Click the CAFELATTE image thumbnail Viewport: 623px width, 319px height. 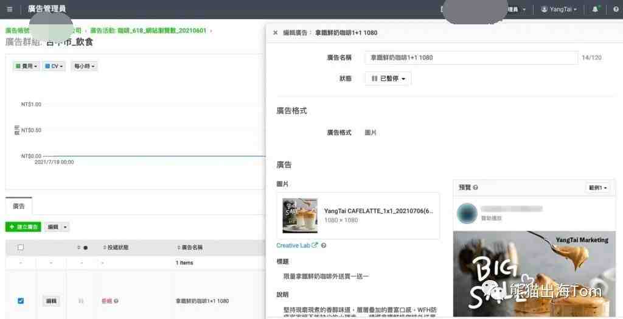pyautogui.click(x=300, y=216)
